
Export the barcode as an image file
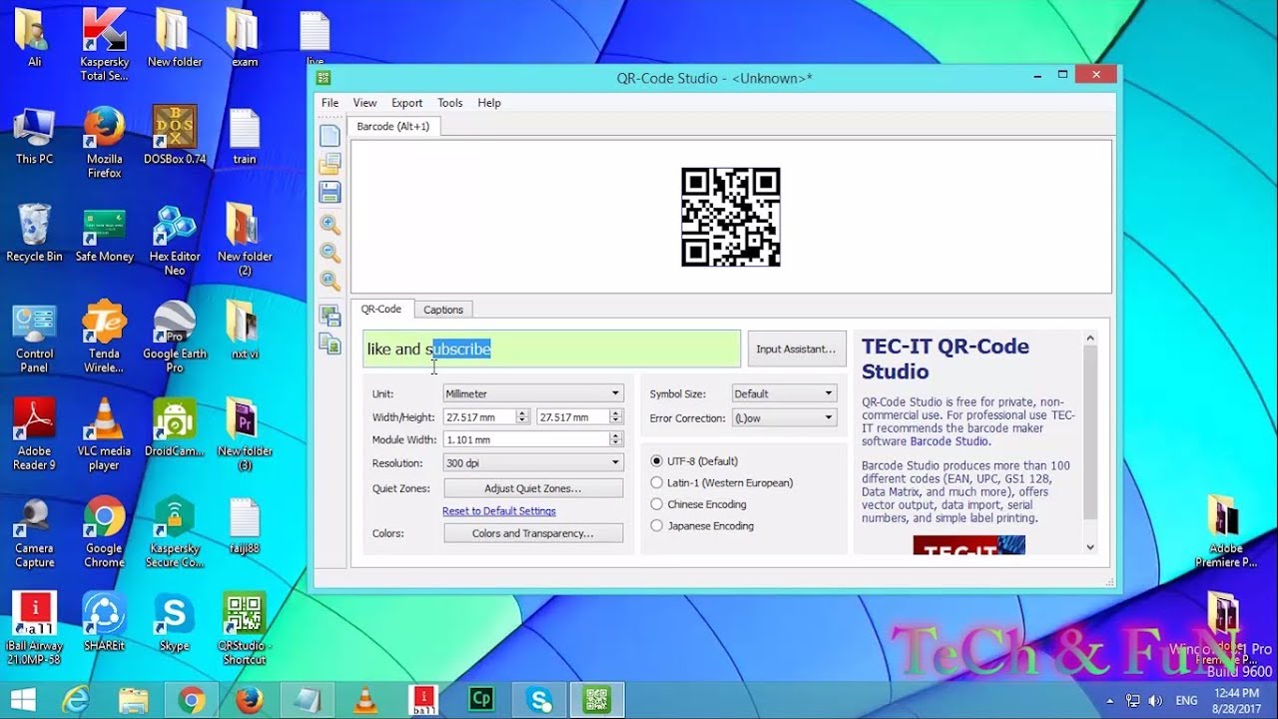pyautogui.click(x=329, y=317)
